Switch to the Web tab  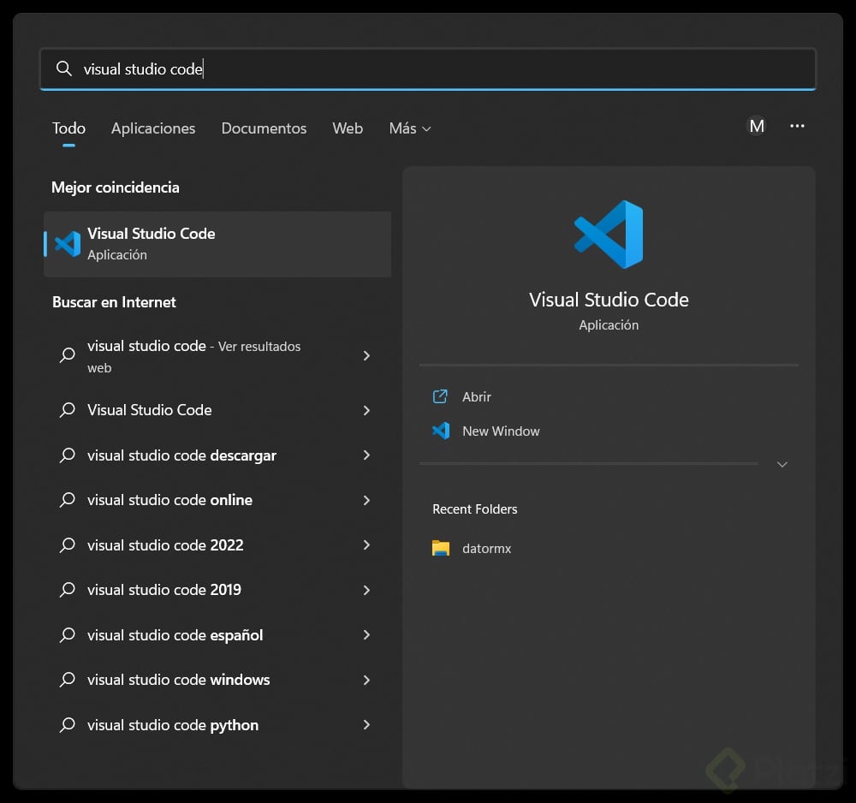[x=348, y=128]
